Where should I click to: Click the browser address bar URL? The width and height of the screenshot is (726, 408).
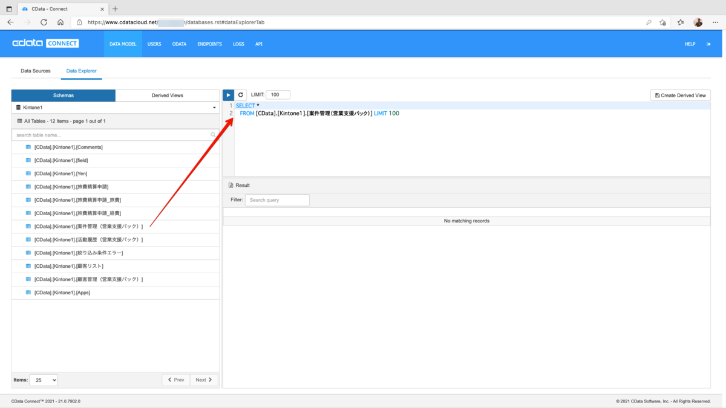click(176, 22)
